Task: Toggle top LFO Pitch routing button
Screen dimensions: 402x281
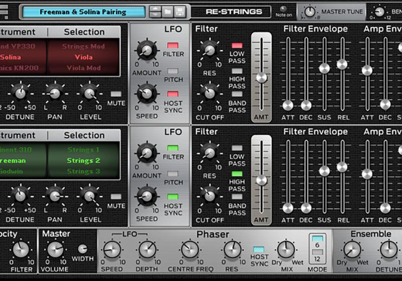Action: tap(173, 71)
